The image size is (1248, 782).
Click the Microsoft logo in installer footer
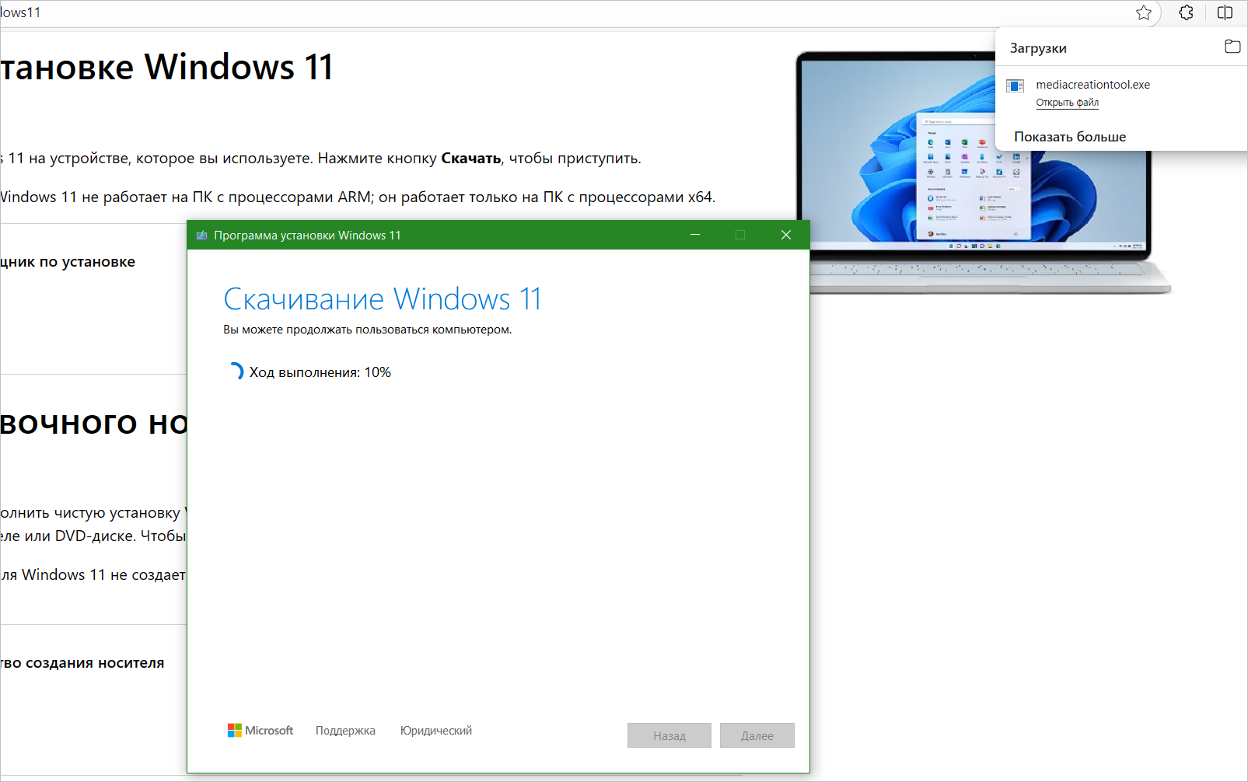pyautogui.click(x=260, y=731)
